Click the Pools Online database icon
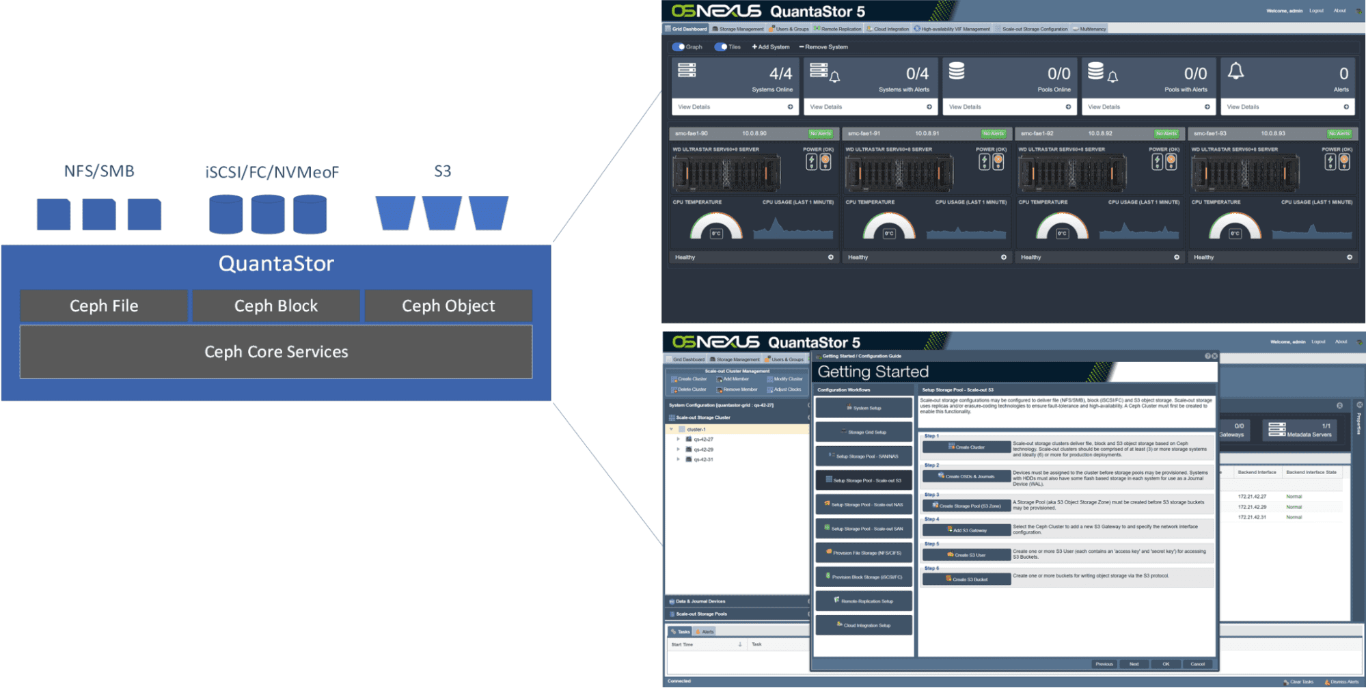 957,71
